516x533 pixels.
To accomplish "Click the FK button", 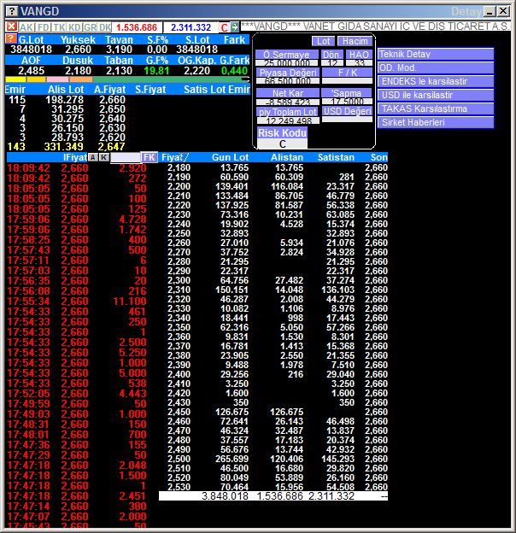I will (x=150, y=157).
